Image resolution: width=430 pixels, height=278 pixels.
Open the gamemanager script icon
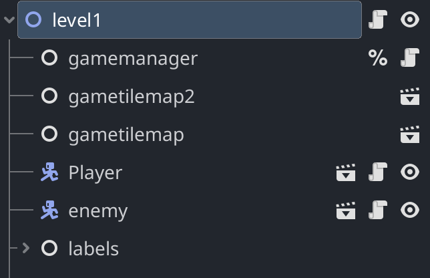(410, 57)
